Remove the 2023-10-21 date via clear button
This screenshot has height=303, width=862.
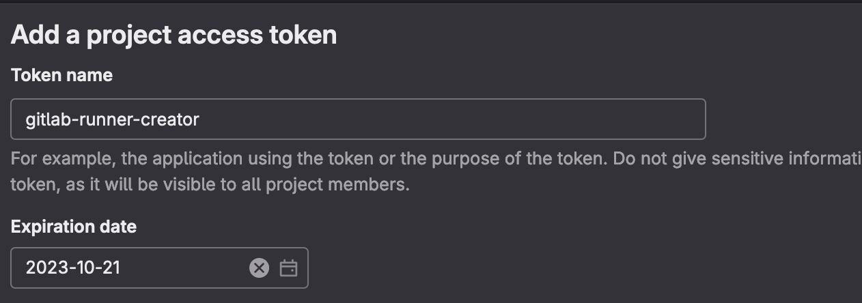pos(259,268)
